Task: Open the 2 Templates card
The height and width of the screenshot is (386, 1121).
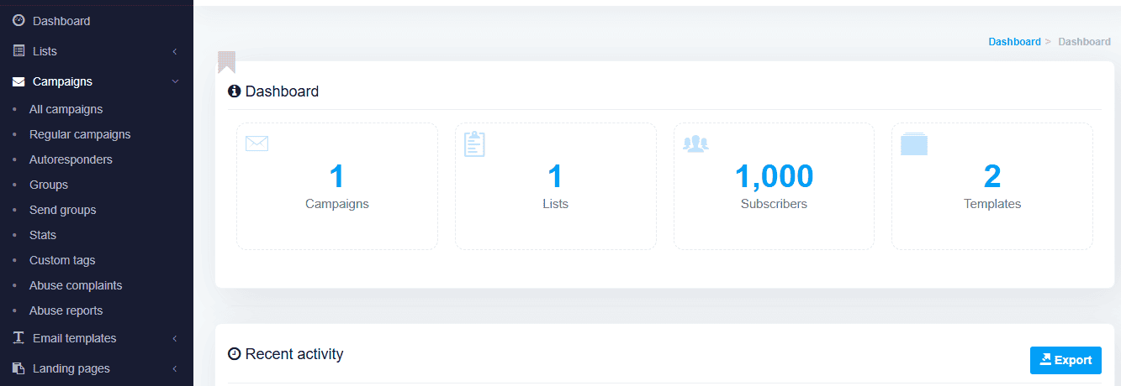Action: (x=992, y=186)
